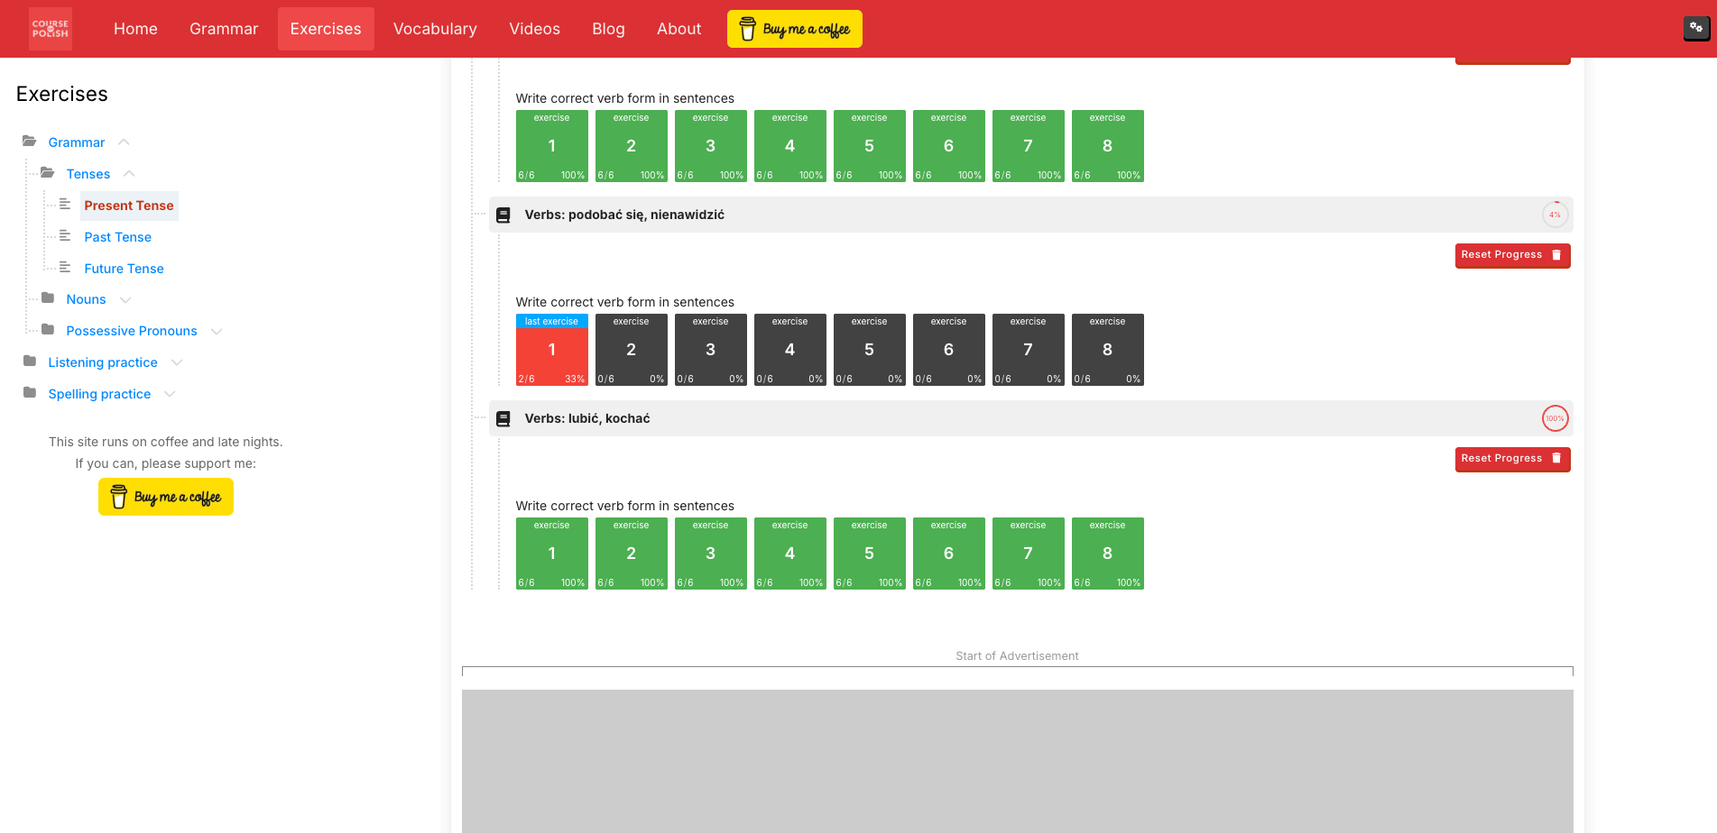Image resolution: width=1717 pixels, height=833 pixels.
Task: Click the book icon beside Verbs: lubić, kochać
Action: (503, 418)
